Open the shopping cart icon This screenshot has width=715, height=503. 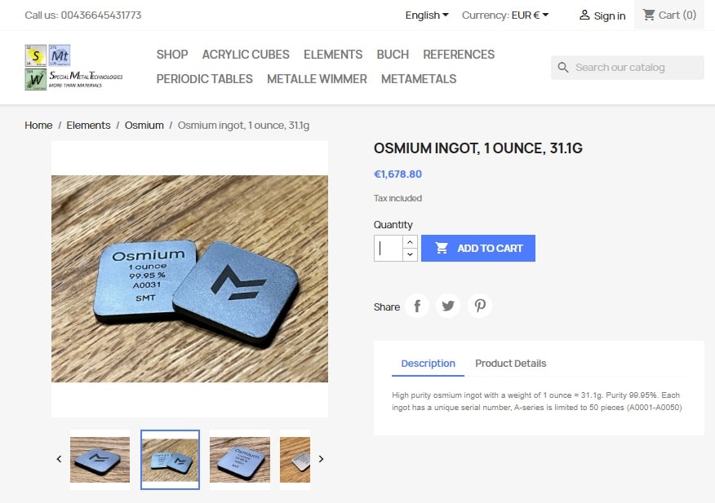tap(648, 15)
